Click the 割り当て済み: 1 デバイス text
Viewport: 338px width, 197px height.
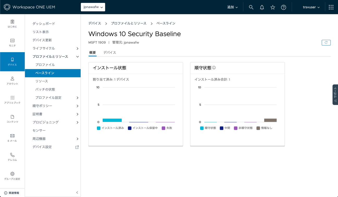tap(111, 79)
